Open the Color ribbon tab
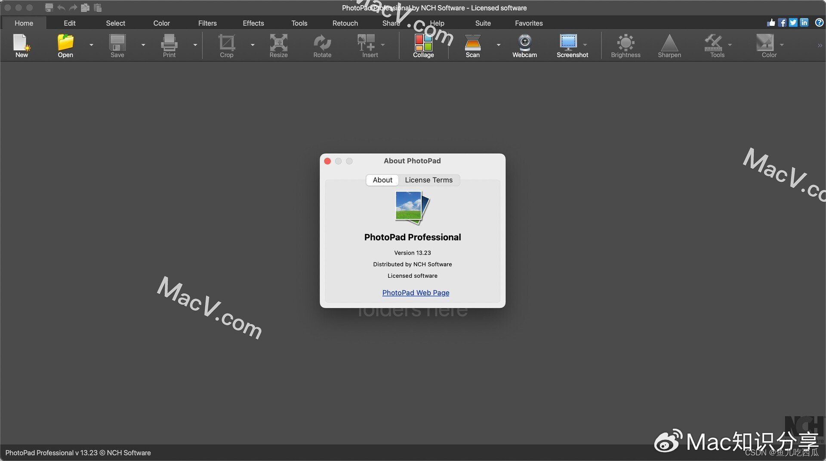The height and width of the screenshot is (461, 826). click(x=161, y=23)
